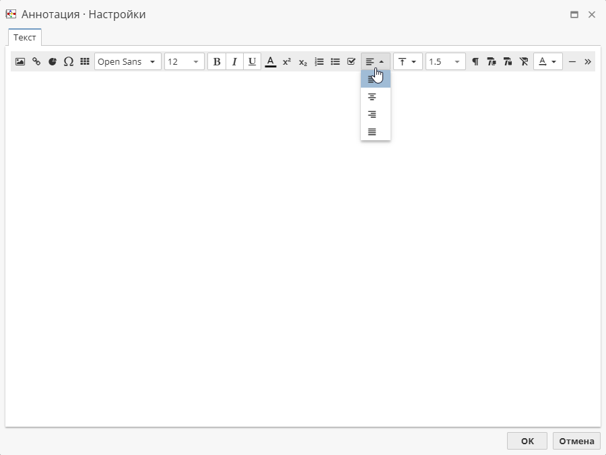
Task: Show paragraph marks with pilcrow icon
Action: click(475, 61)
